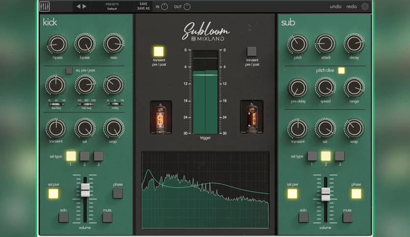The image size is (410, 237).
Task: Click the kick wrap knob
Action: coord(114,128)
